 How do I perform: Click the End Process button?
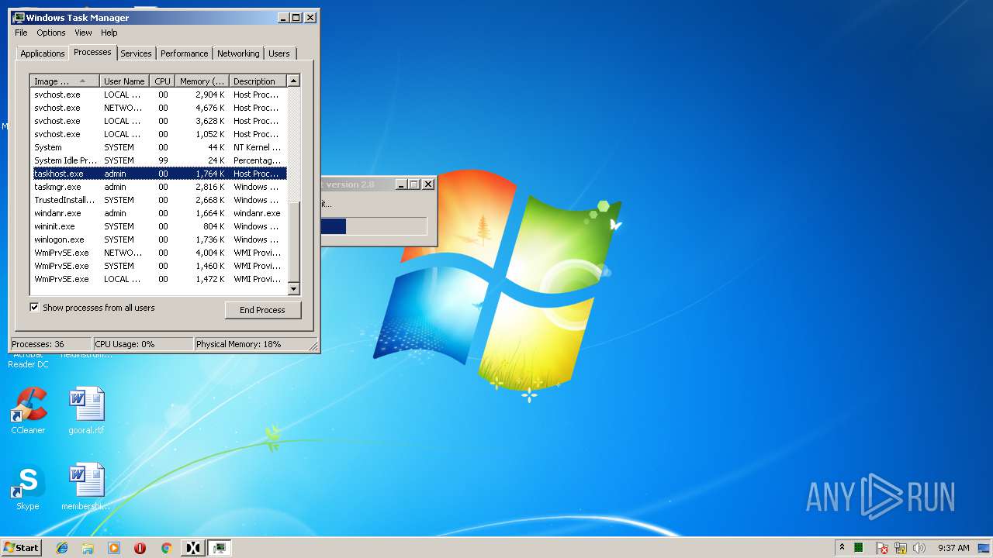click(262, 310)
